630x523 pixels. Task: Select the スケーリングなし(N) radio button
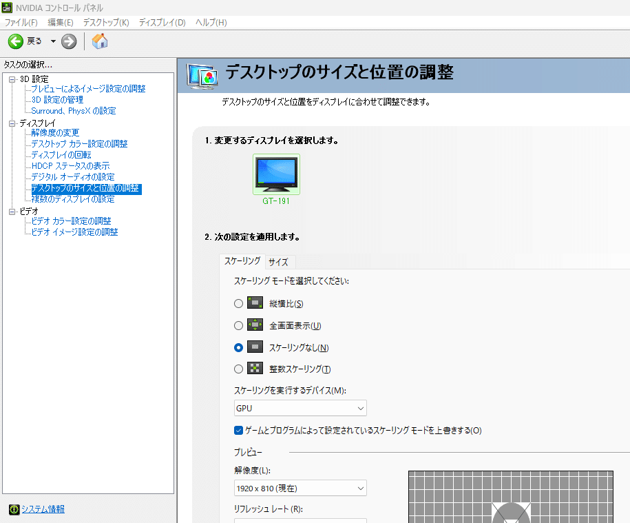238,348
